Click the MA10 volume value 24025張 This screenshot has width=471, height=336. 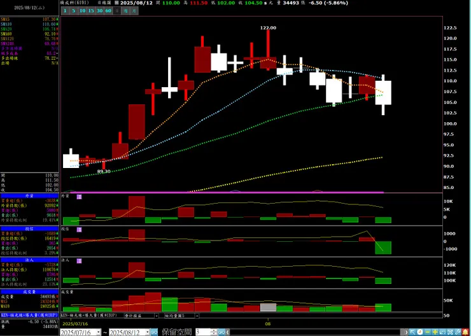point(48,306)
